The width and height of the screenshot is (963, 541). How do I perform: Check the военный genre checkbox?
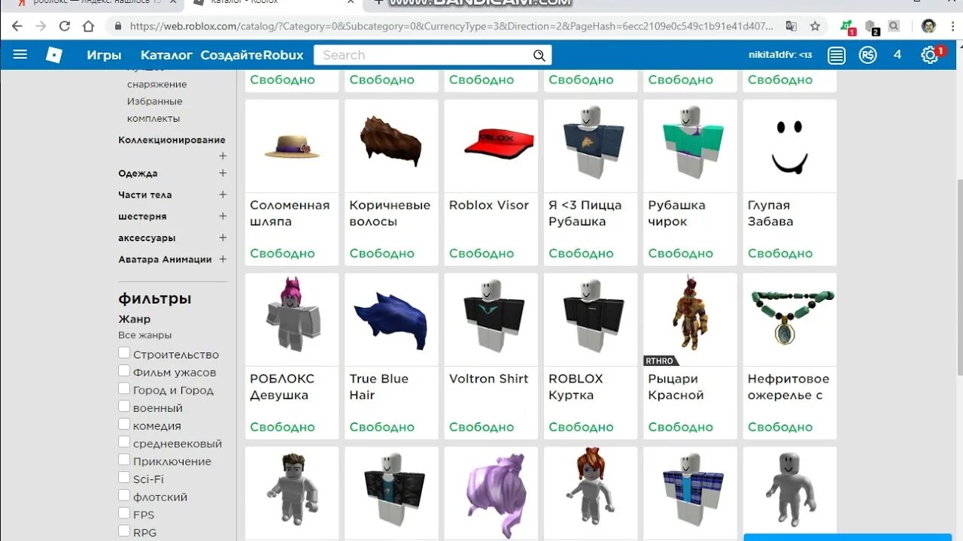click(x=124, y=407)
